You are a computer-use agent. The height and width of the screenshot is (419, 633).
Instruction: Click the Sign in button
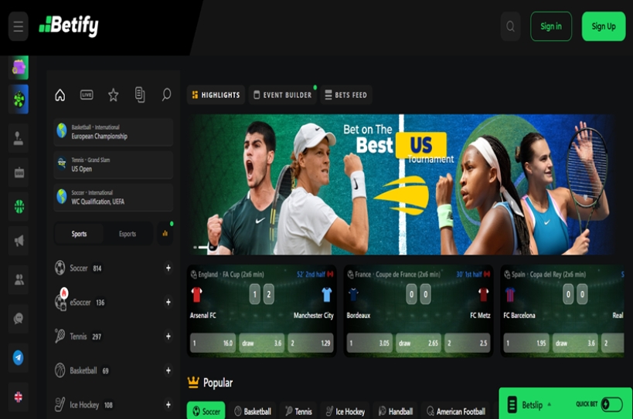[551, 26]
